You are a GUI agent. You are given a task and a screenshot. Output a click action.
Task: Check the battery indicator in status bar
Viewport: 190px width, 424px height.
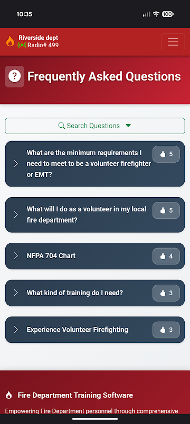[x=167, y=14]
